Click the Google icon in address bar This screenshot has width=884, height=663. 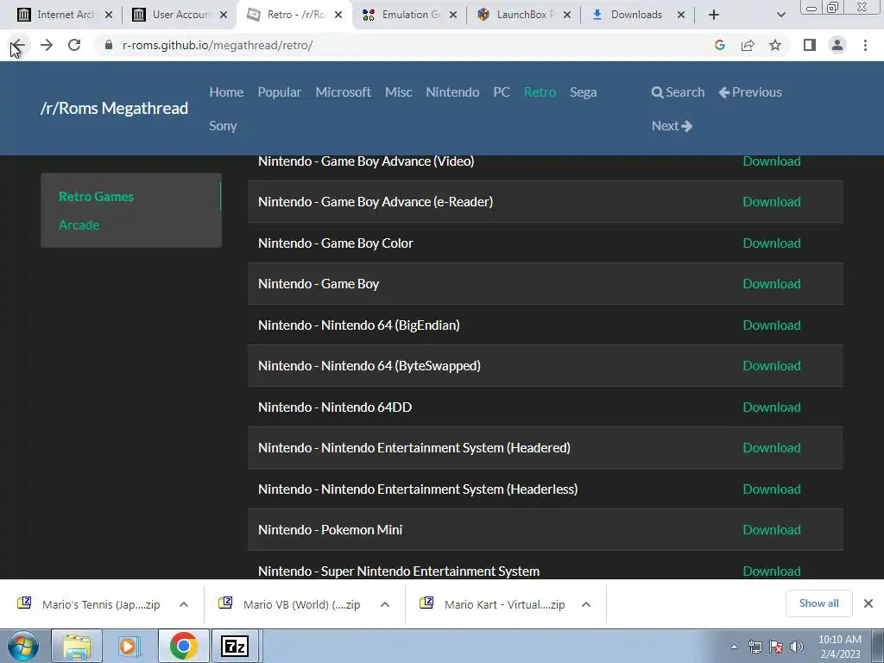coord(719,45)
